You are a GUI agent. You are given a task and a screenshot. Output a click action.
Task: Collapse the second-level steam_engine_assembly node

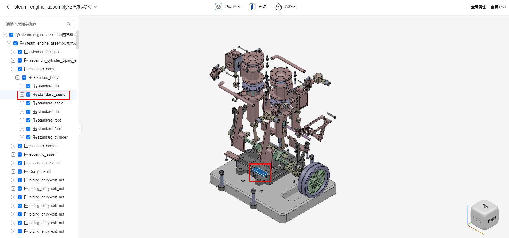9,43
